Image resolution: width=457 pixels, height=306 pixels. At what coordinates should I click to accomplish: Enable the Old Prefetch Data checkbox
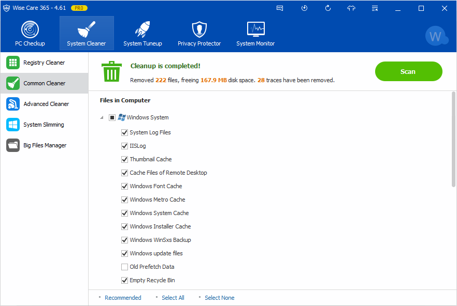coord(124,267)
